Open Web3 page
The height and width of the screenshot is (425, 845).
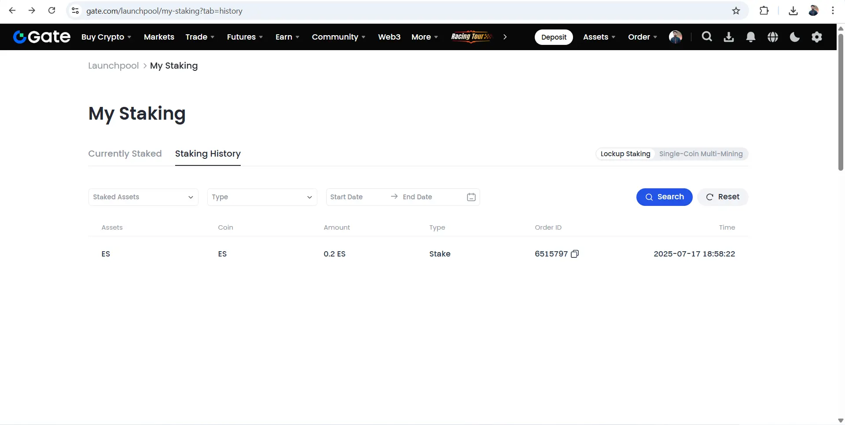(x=389, y=37)
